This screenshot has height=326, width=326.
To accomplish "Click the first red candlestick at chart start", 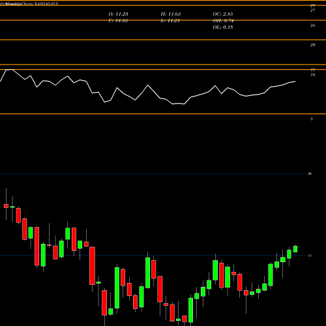I will coord(6,206).
